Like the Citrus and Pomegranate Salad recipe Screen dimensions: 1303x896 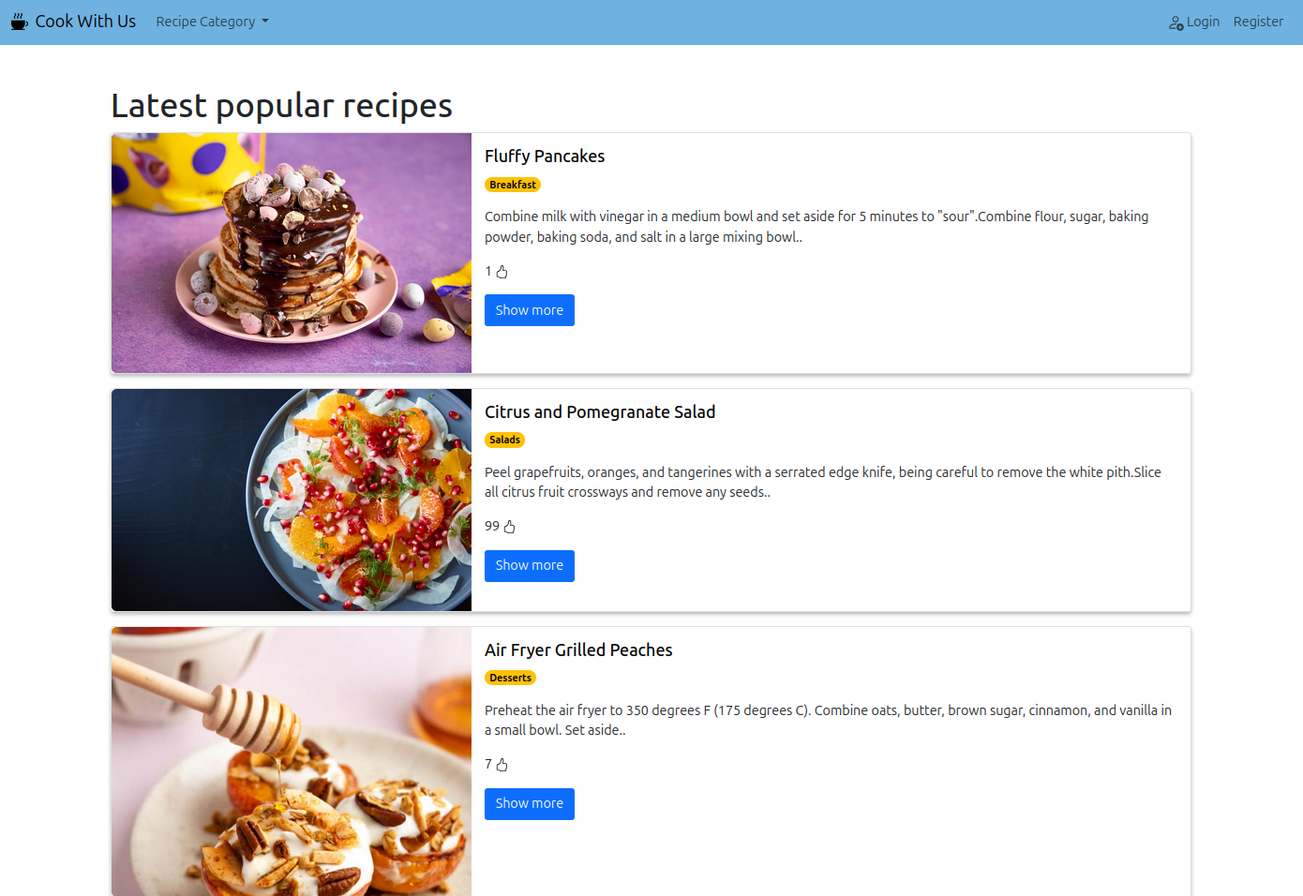[510, 527]
